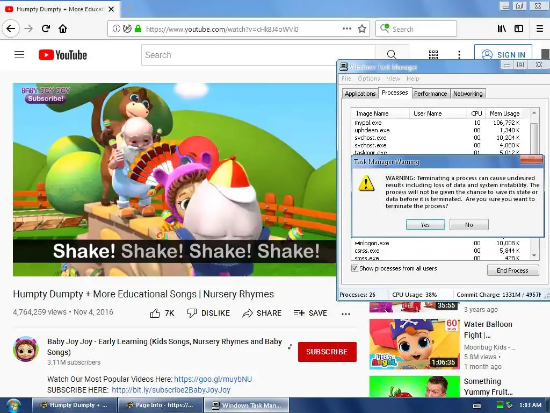This screenshot has height=413, width=550.
Task: Open site information icon in address bar
Action: (116, 29)
